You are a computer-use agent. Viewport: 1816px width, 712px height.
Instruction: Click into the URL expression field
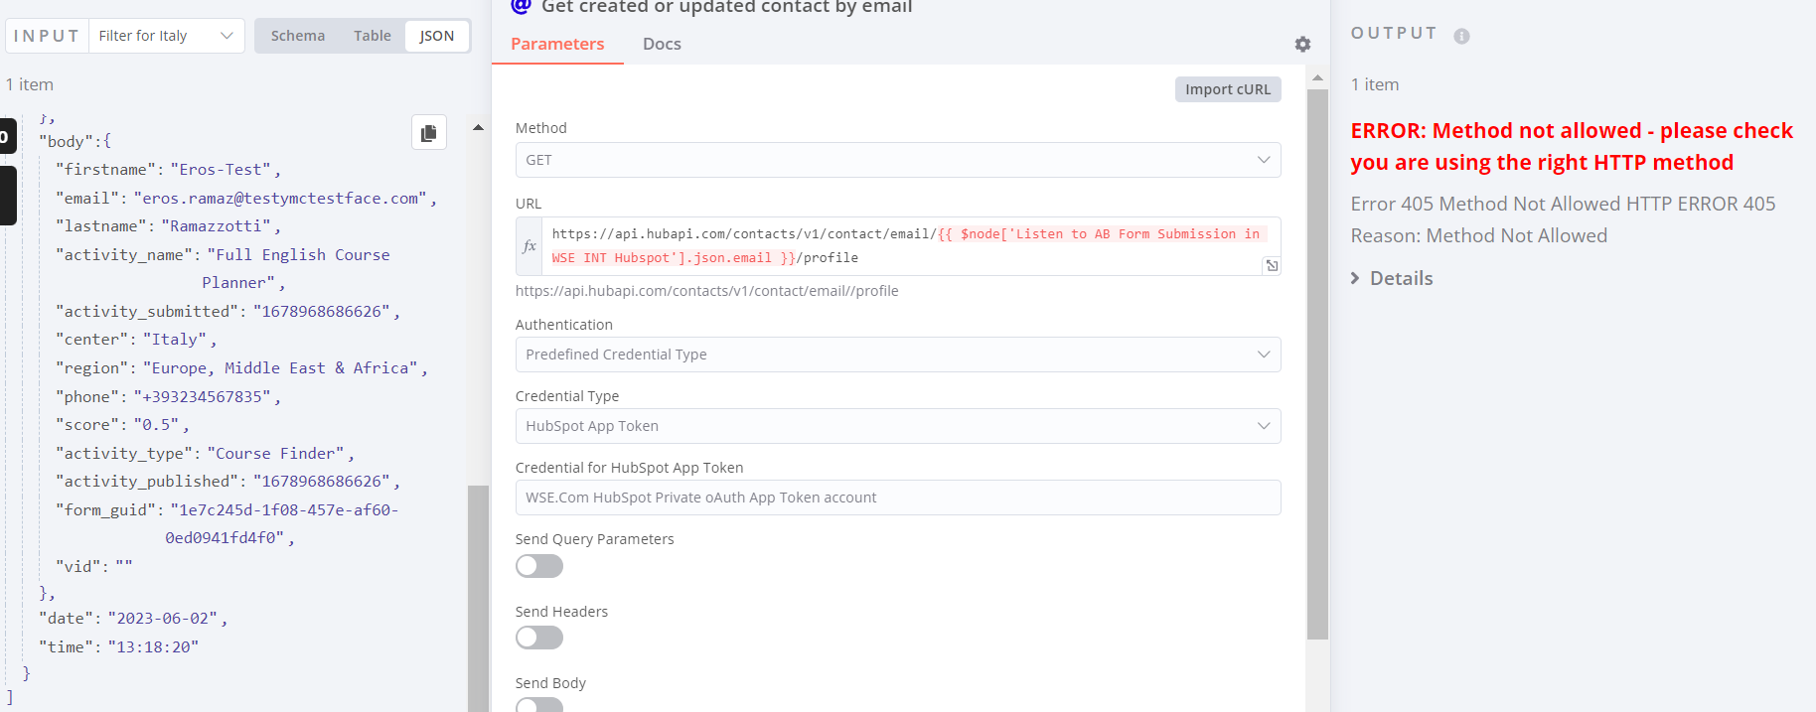click(x=904, y=245)
